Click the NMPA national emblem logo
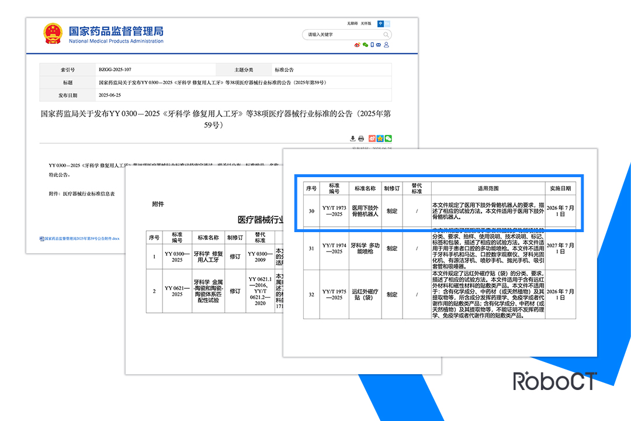This screenshot has height=421, width=631. point(53,34)
